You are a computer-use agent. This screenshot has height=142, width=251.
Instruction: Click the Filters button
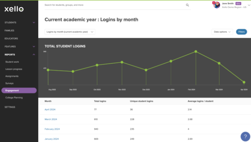[x=241, y=32]
